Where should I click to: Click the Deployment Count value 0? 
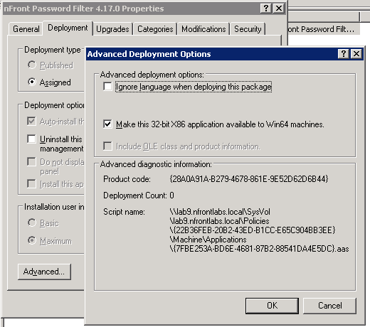point(171,195)
